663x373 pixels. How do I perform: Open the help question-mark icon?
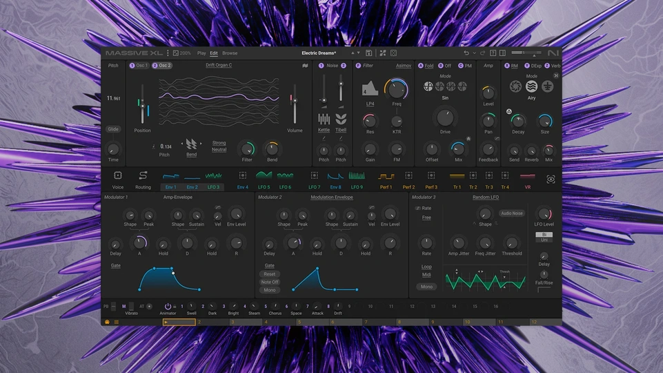(x=493, y=53)
